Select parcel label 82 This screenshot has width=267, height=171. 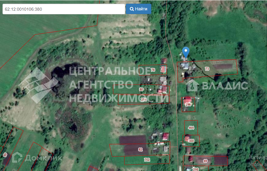point(140,149)
